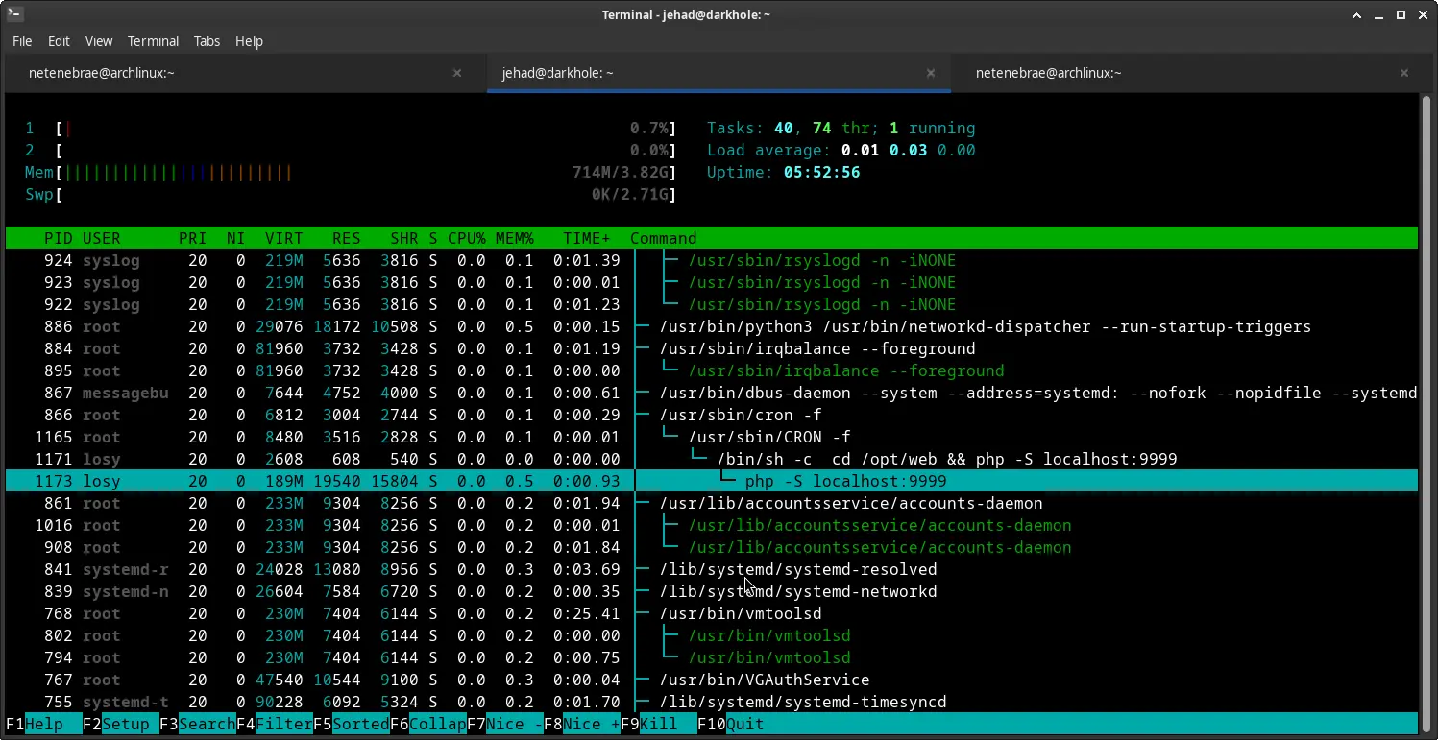Select the /usr/sbin/cron -f process row

(x=740, y=415)
